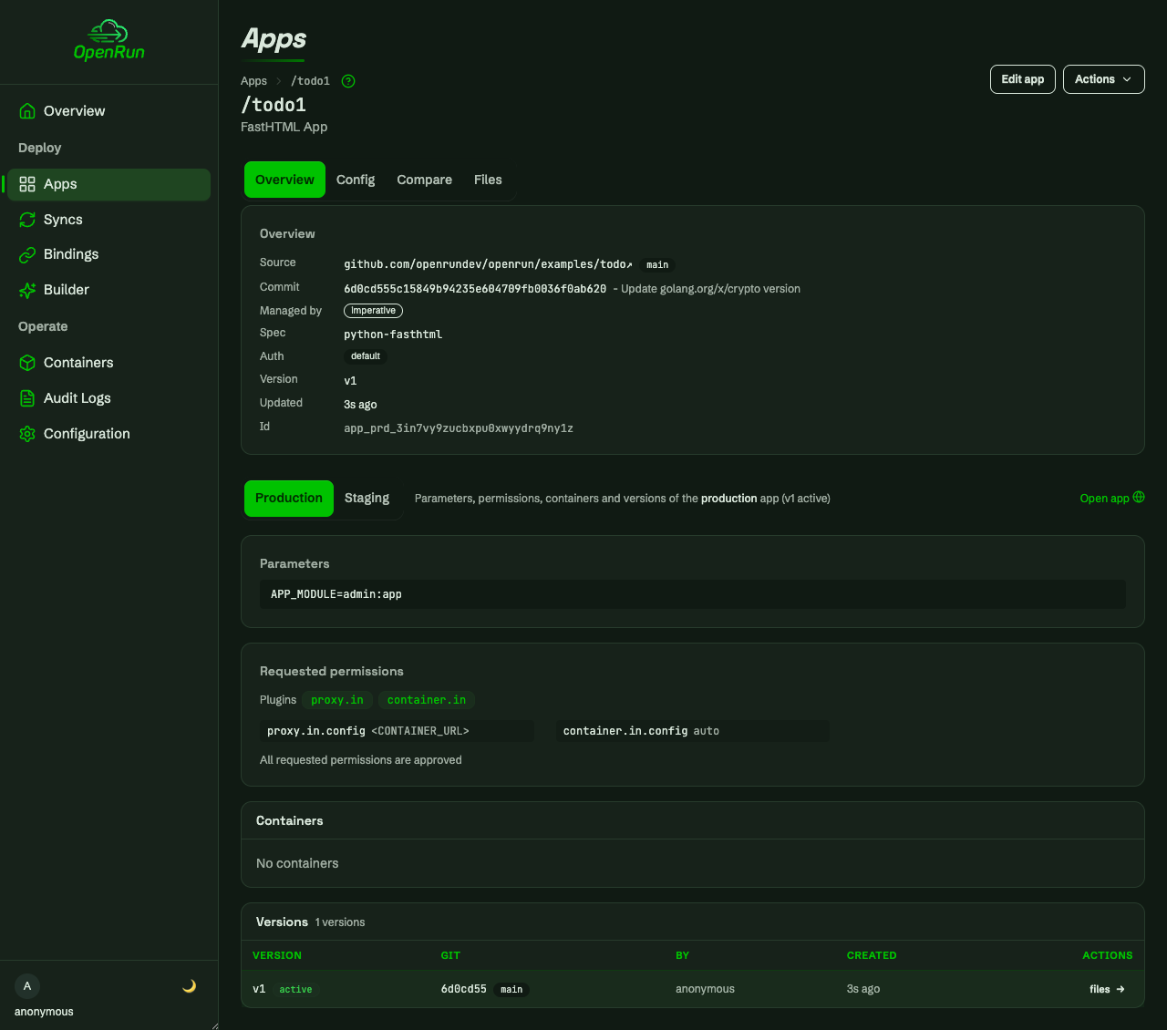Viewport: 1167px width, 1030px height.
Task: Click the BY column header
Action: coord(682,955)
